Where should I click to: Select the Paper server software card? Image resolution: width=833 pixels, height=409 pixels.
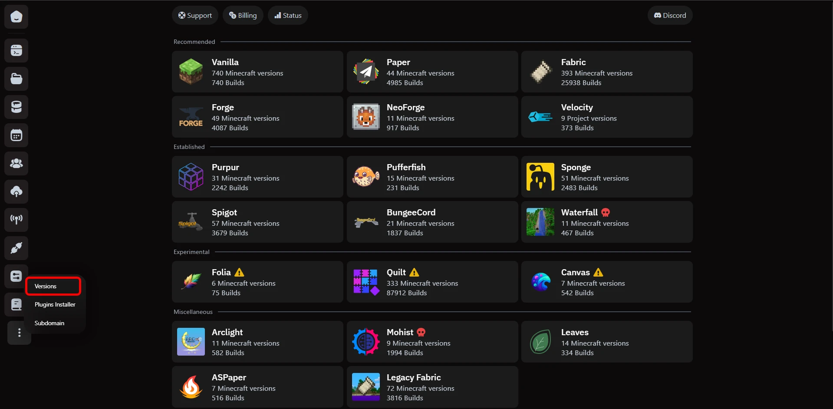click(x=432, y=72)
